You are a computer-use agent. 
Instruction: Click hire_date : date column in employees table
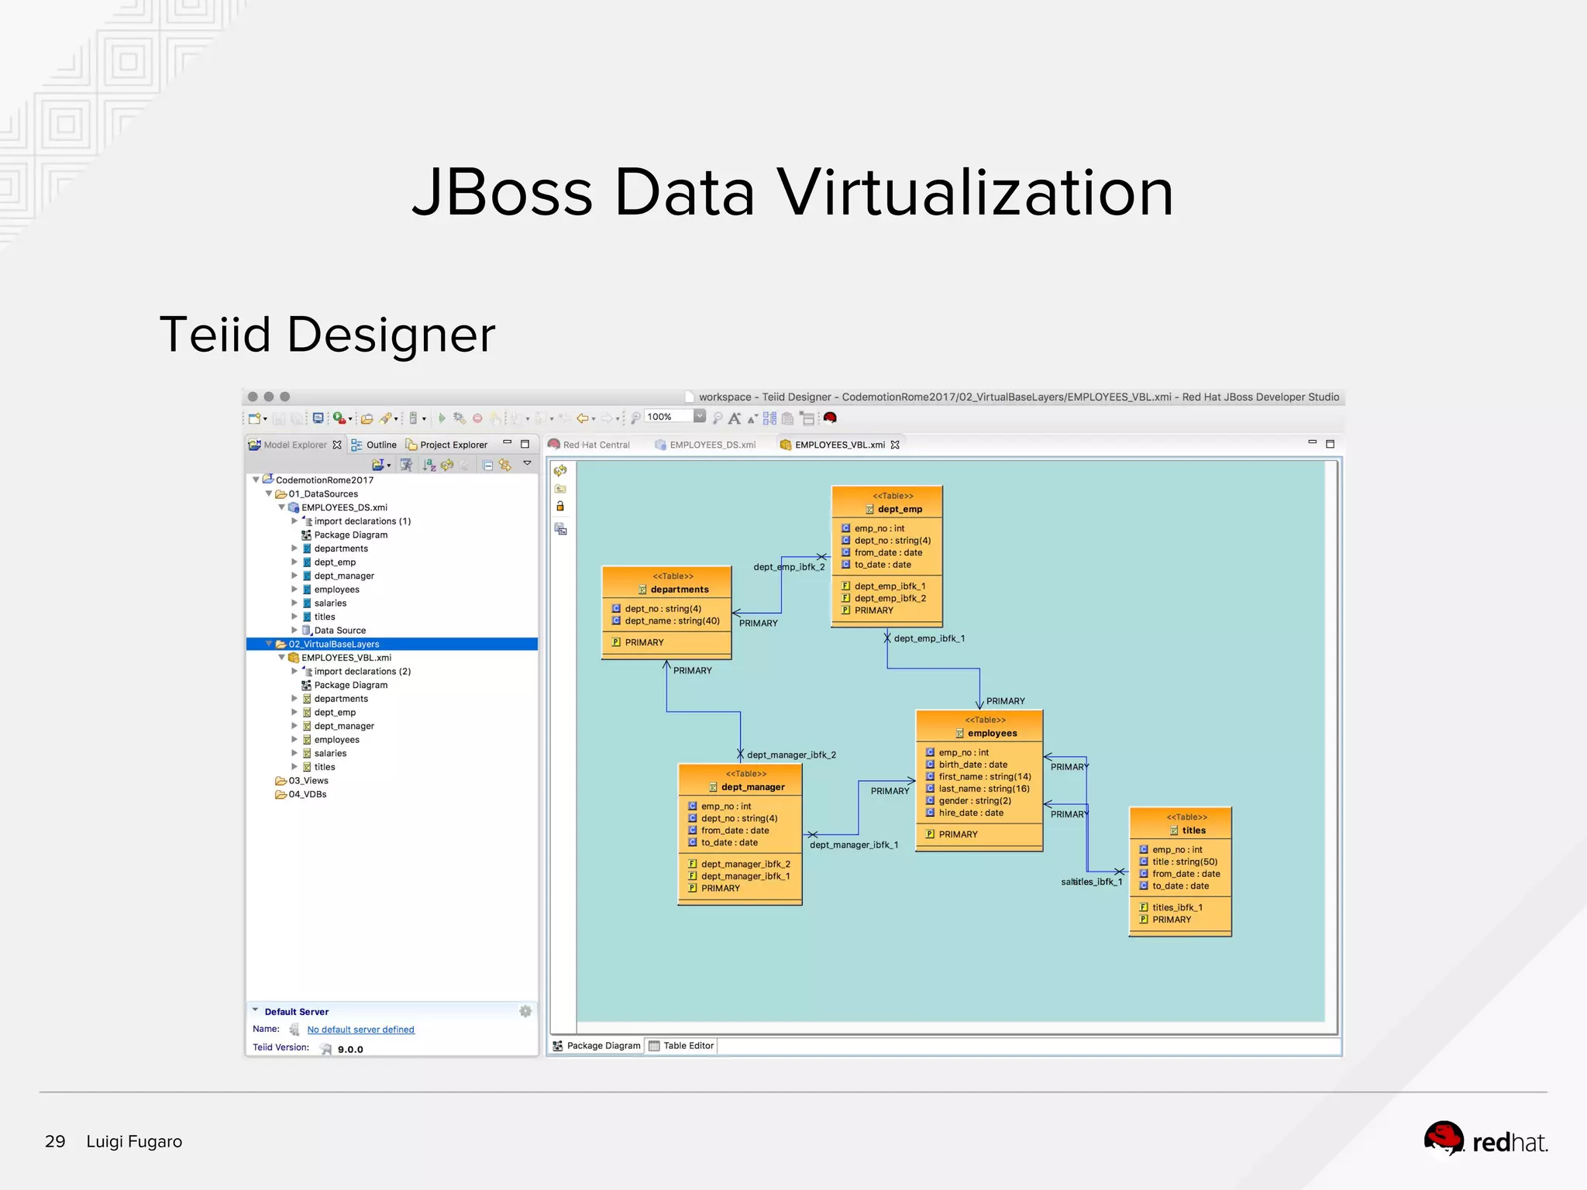tap(965, 813)
